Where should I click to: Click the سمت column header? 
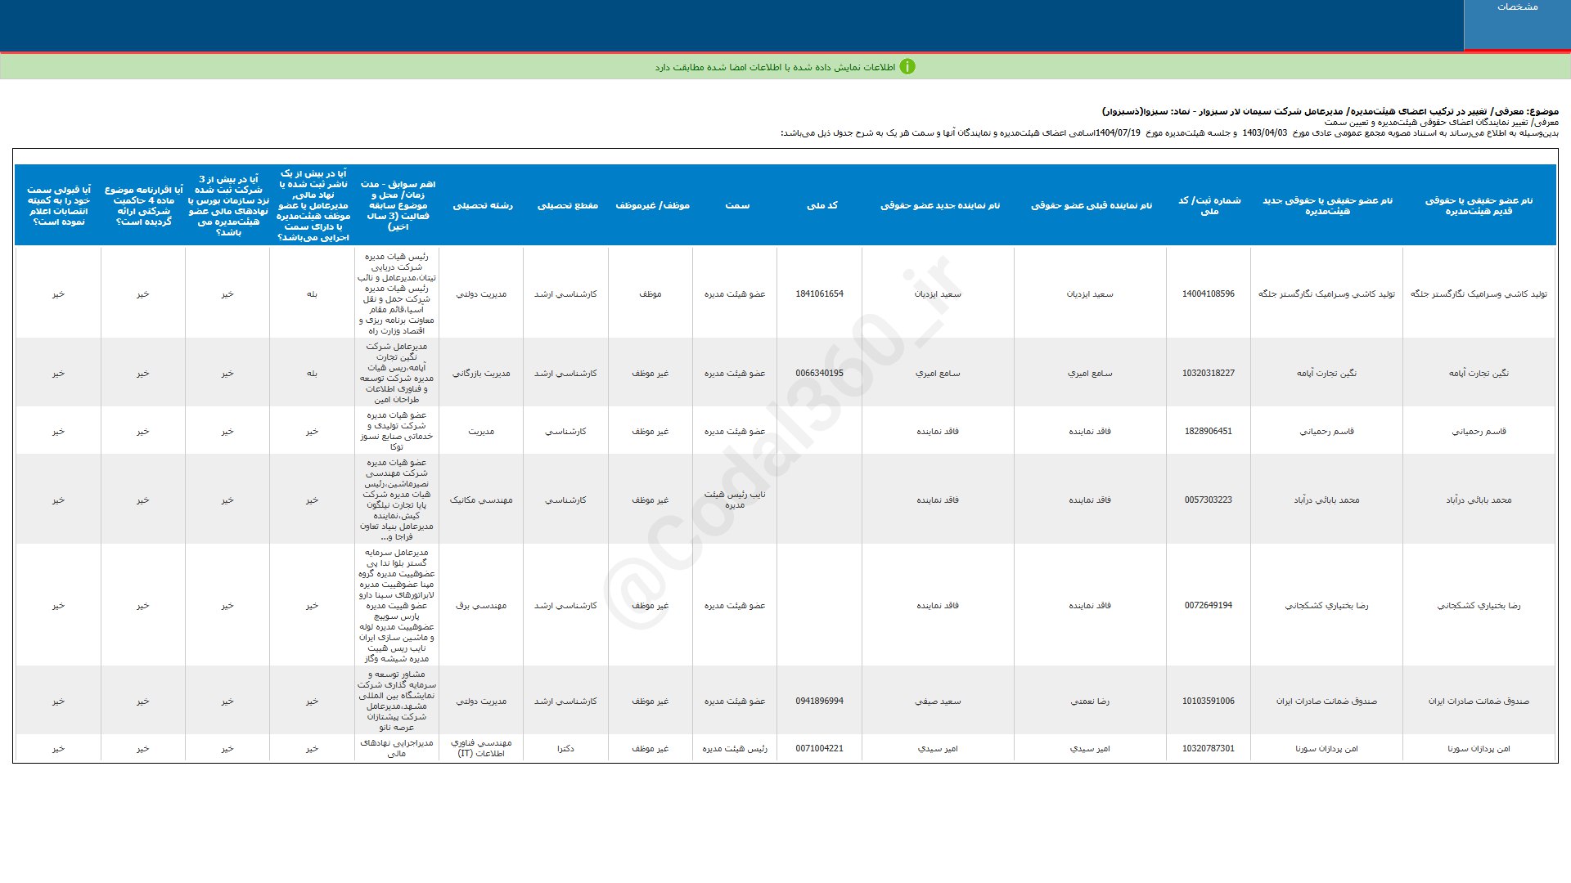coord(736,205)
